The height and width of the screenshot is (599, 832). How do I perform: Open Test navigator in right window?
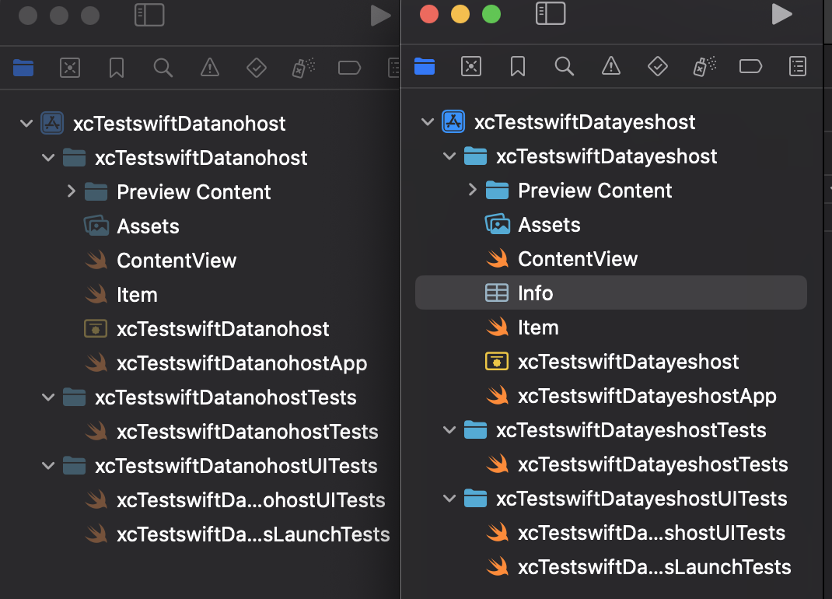coord(657,66)
